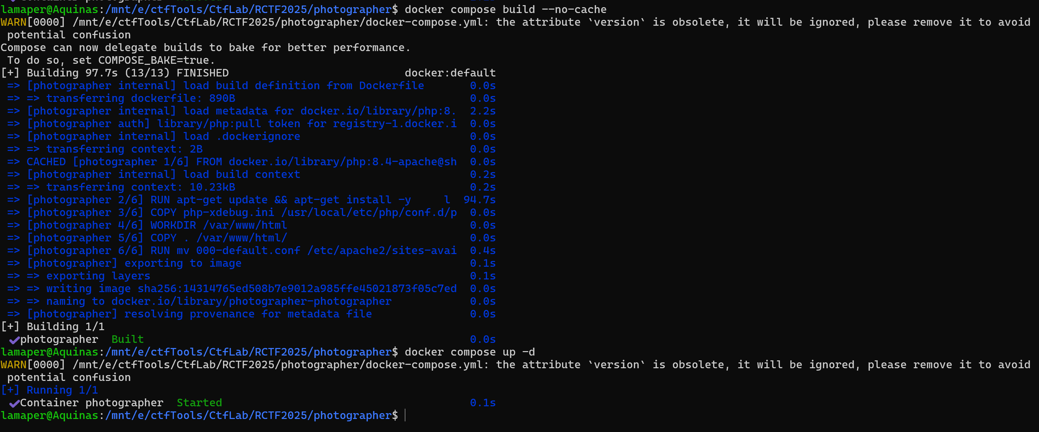The height and width of the screenshot is (432, 1039).
Task: Click the second yellow WARN[0000] label
Action: click(x=13, y=365)
